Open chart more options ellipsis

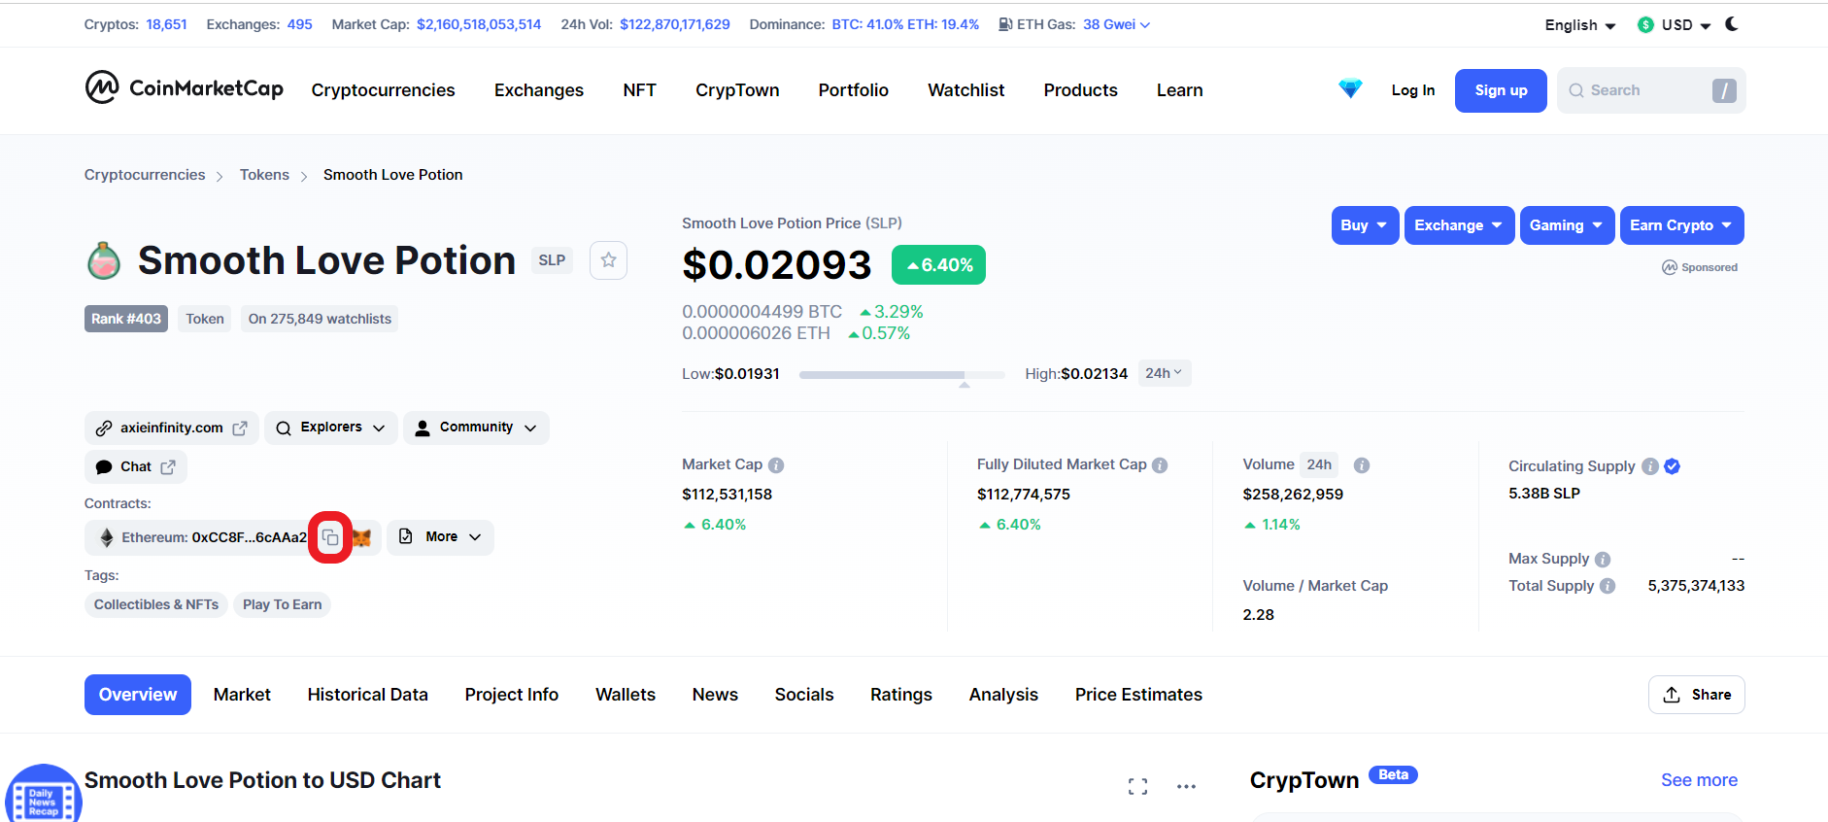coord(1186,787)
